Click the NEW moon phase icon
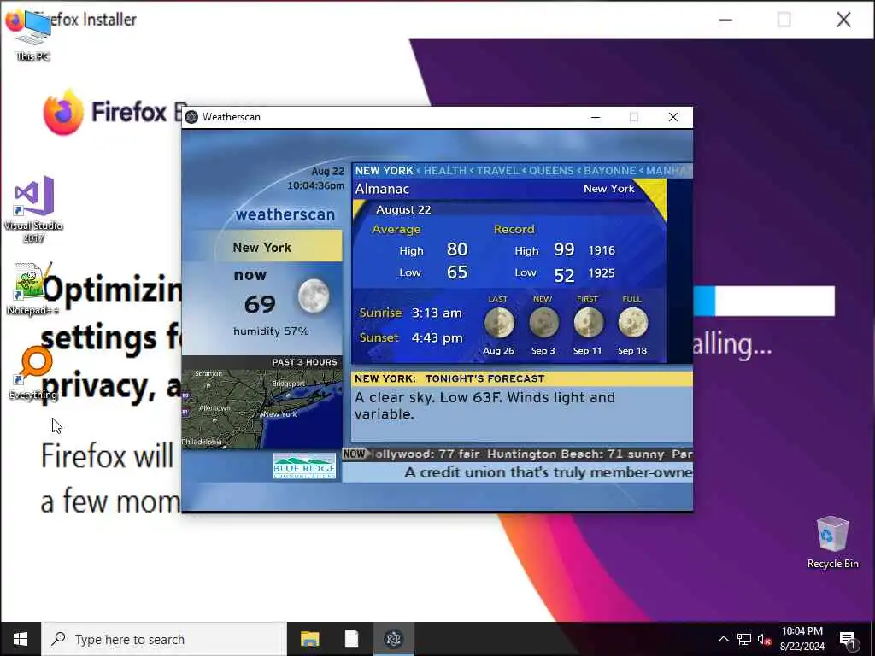The width and height of the screenshot is (875, 656). click(543, 323)
